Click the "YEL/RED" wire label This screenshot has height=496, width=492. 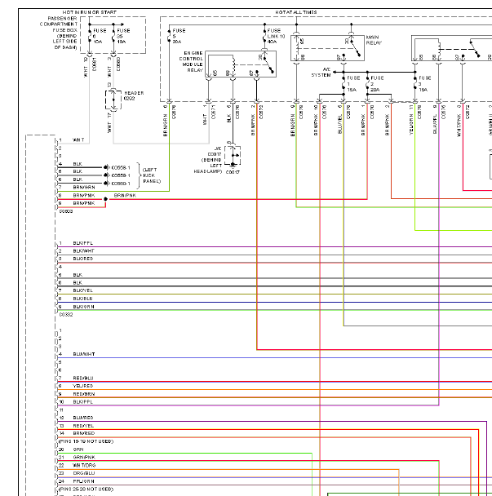[83, 386]
